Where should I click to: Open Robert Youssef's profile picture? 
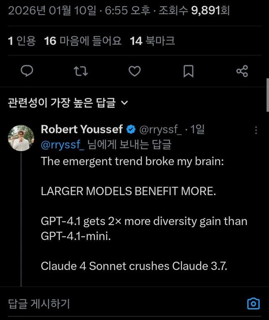coord(21,138)
